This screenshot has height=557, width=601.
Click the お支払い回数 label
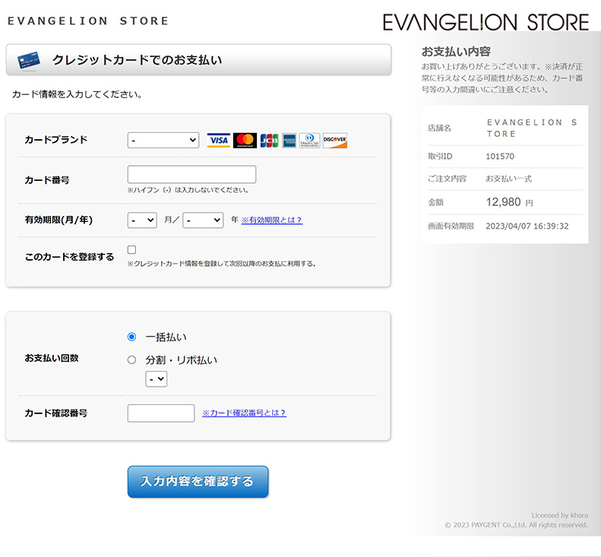point(52,358)
